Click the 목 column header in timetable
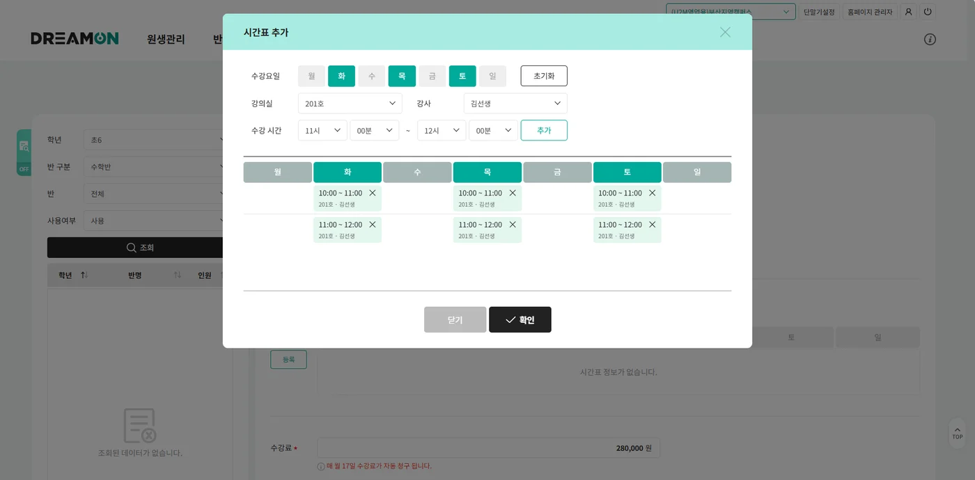 coord(487,173)
